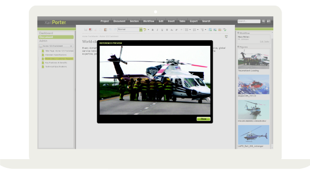Click the bulleted list icon

186,30
